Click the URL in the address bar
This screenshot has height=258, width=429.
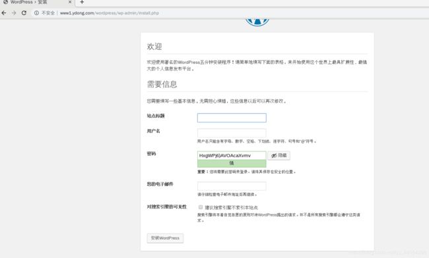(x=109, y=13)
